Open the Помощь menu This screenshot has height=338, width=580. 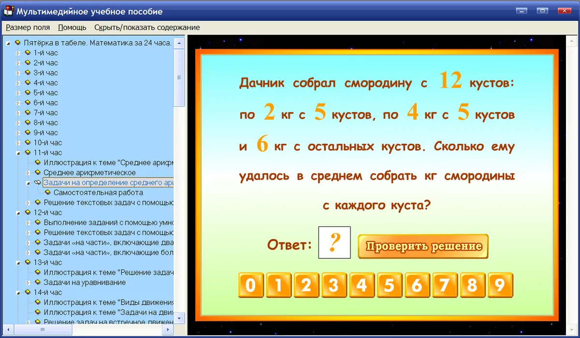point(72,28)
